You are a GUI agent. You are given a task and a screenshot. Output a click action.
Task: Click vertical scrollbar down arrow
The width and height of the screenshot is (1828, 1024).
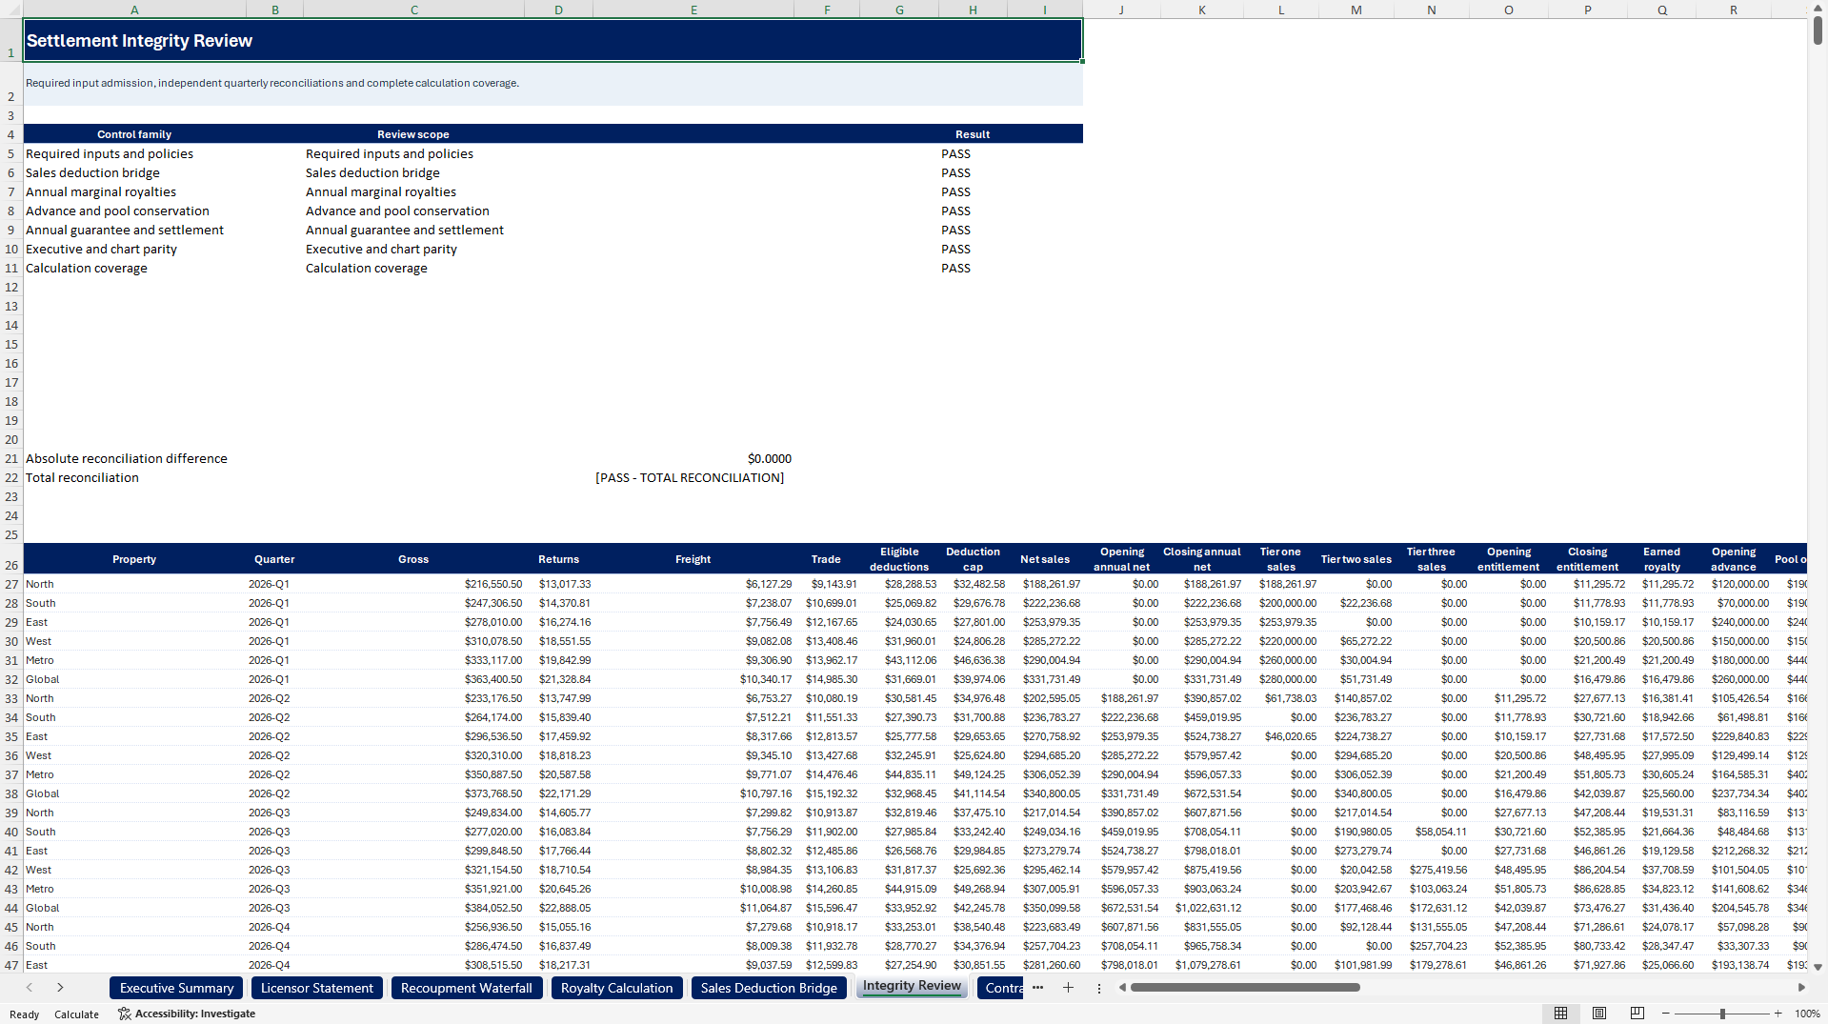coord(1818,967)
